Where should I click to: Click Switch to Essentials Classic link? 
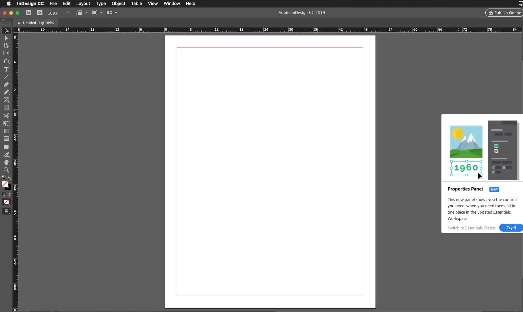pyautogui.click(x=471, y=228)
